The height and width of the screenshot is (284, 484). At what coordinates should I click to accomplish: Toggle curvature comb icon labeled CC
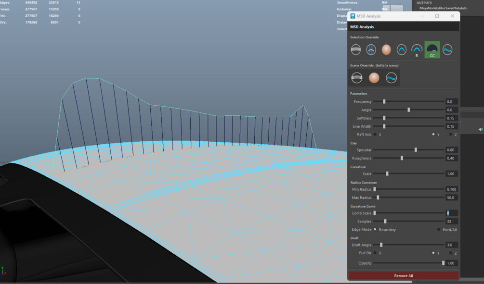pyautogui.click(x=432, y=50)
